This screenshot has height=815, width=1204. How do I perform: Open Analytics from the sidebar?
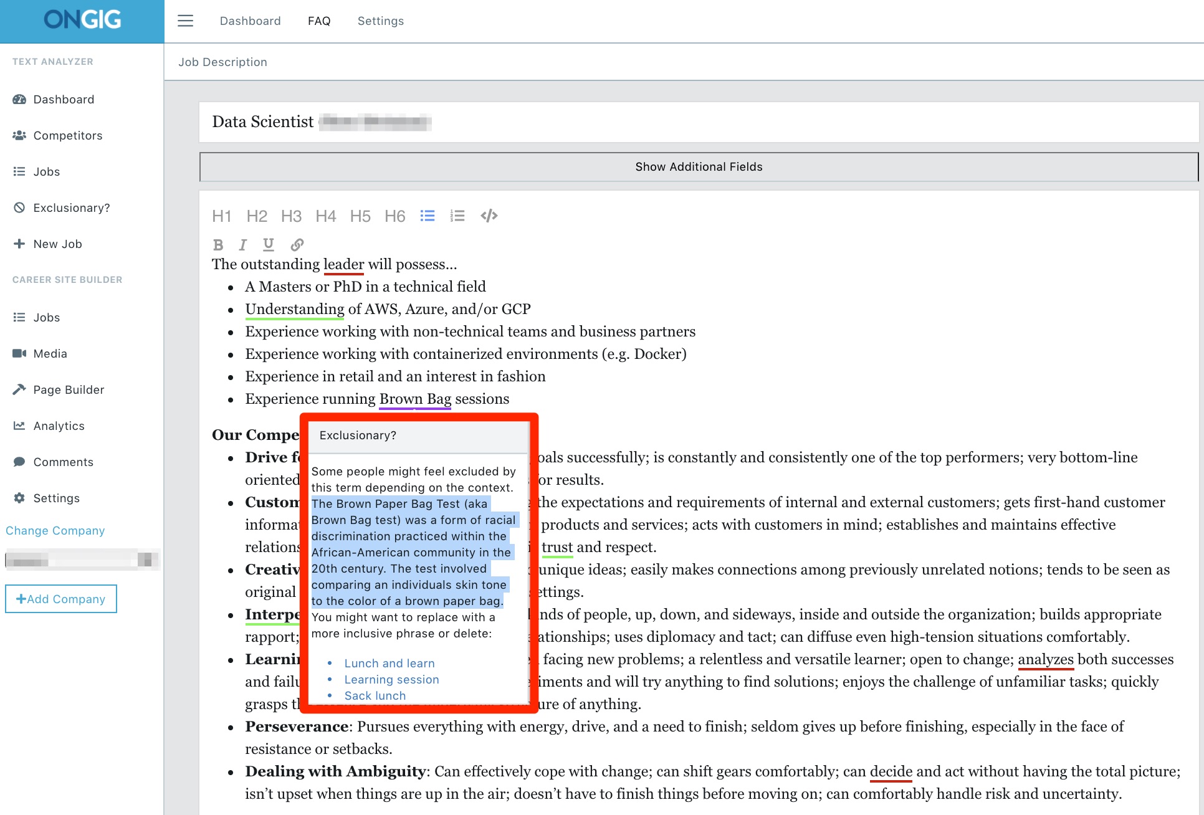[58, 426]
